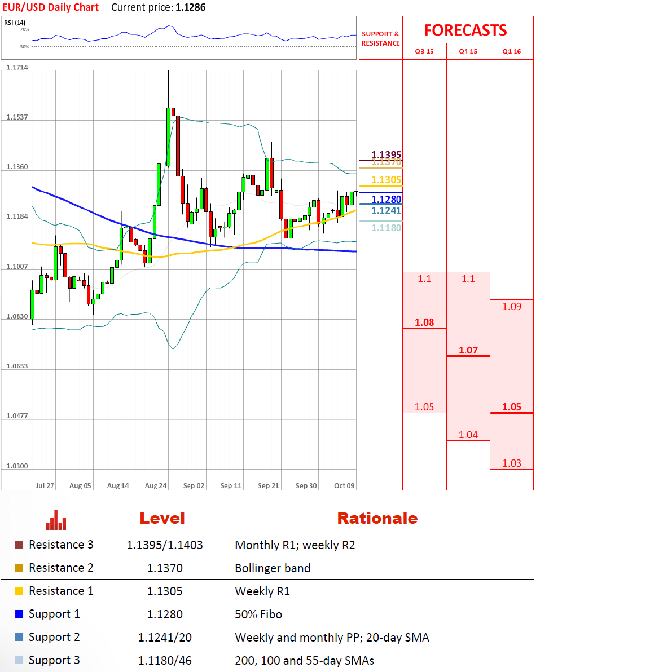650x672 pixels.
Task: Click the Jul 27 date axis label
Action: [x=45, y=485]
